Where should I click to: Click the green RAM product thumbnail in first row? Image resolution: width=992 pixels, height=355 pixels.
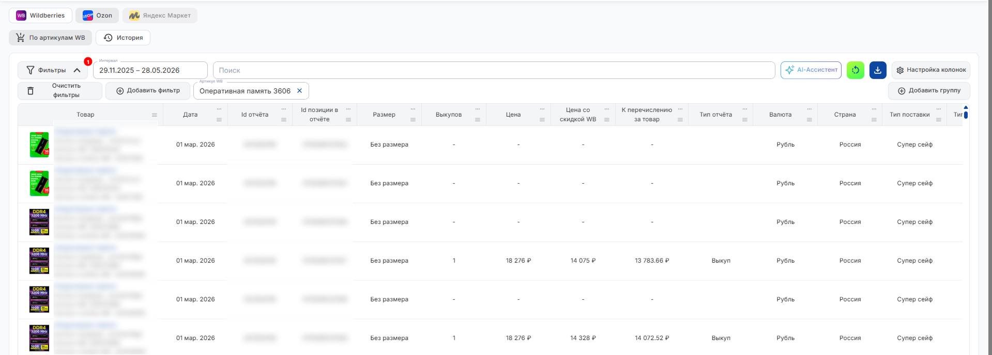click(x=39, y=144)
